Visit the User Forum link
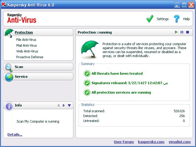Screen dimensions: 196x147 coord(124,142)
